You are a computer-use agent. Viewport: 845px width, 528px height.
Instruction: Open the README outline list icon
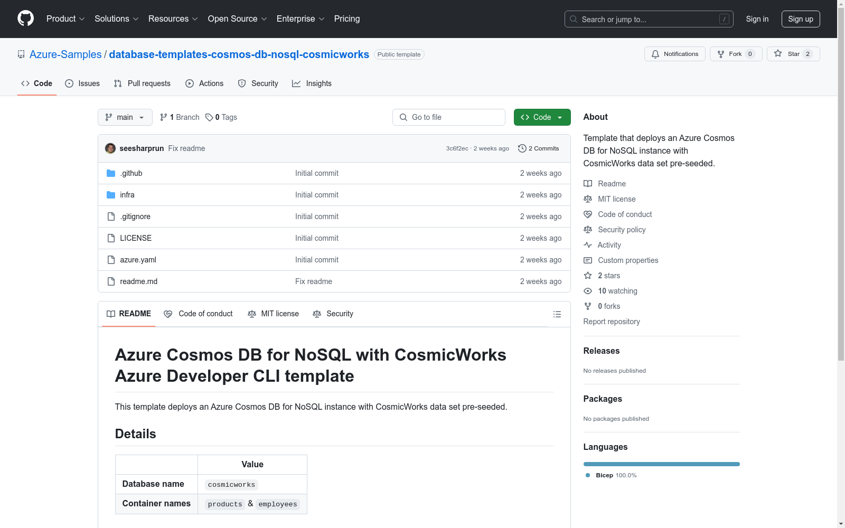(557, 314)
